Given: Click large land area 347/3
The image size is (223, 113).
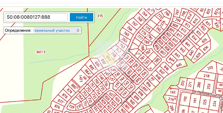Looking at the screenshot, I should tap(41, 52).
